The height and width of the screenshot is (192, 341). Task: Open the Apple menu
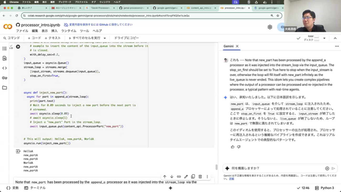(4, 2)
